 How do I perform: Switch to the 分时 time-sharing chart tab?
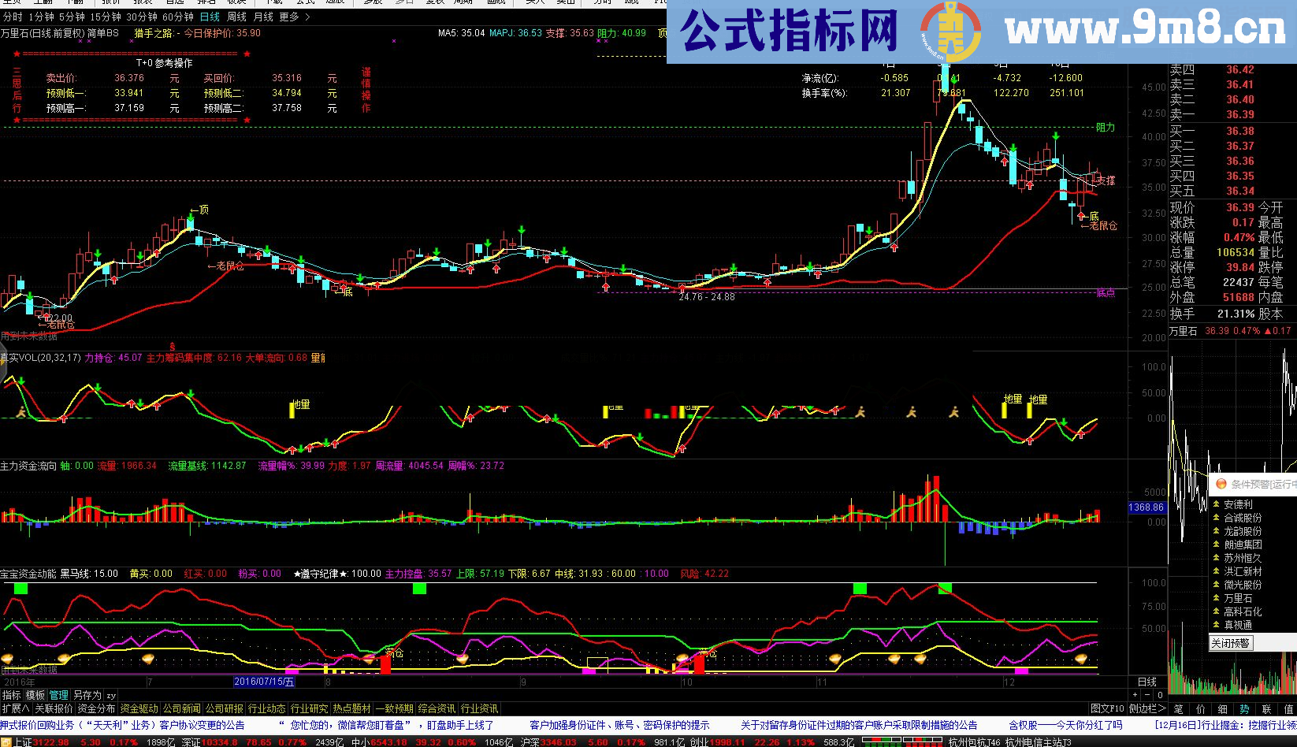click(13, 17)
